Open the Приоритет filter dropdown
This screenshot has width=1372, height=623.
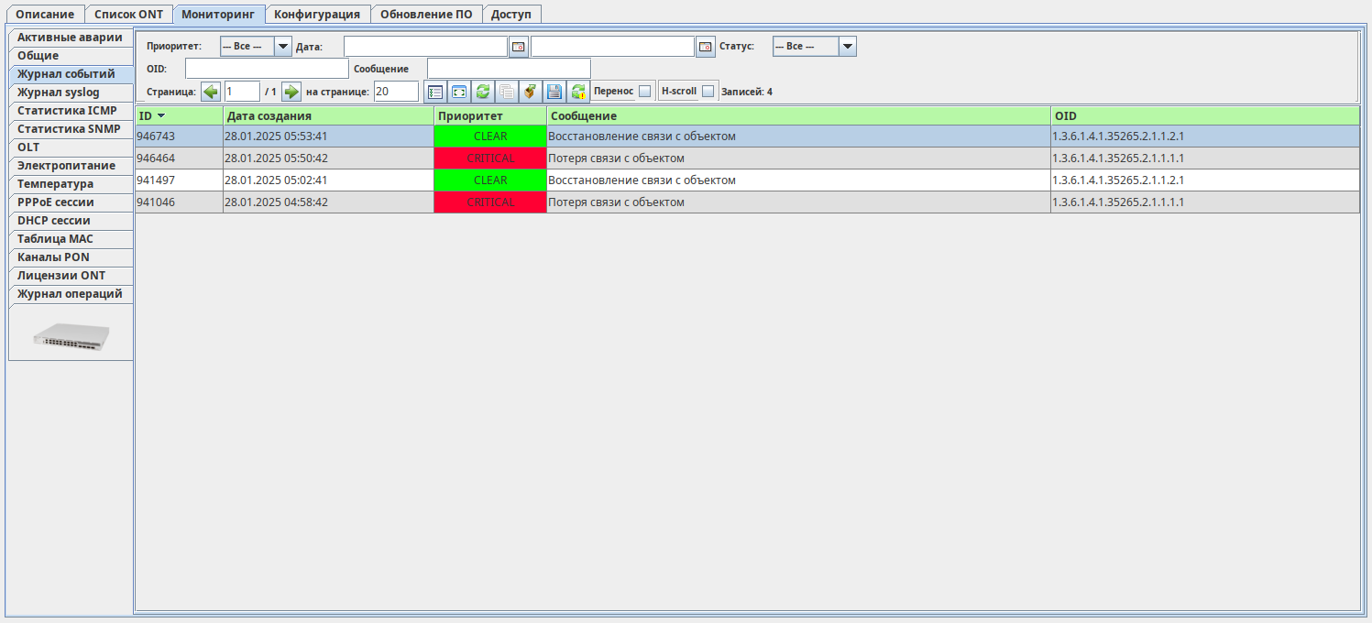[256, 47]
